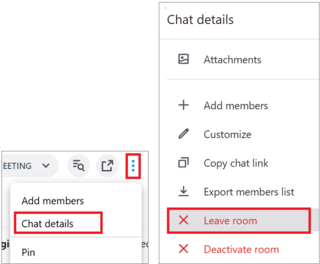Click Add members label in Chat details panel
The image size is (320, 264).
pyautogui.click(x=236, y=106)
